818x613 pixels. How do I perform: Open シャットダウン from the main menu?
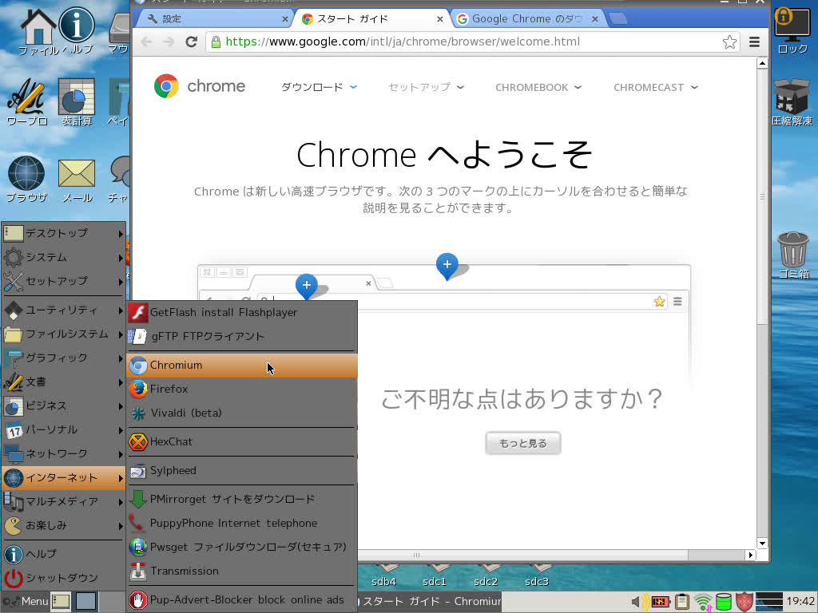coord(63,578)
